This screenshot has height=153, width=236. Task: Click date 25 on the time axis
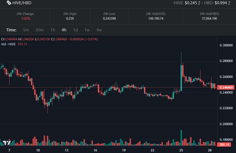(x=181, y=150)
